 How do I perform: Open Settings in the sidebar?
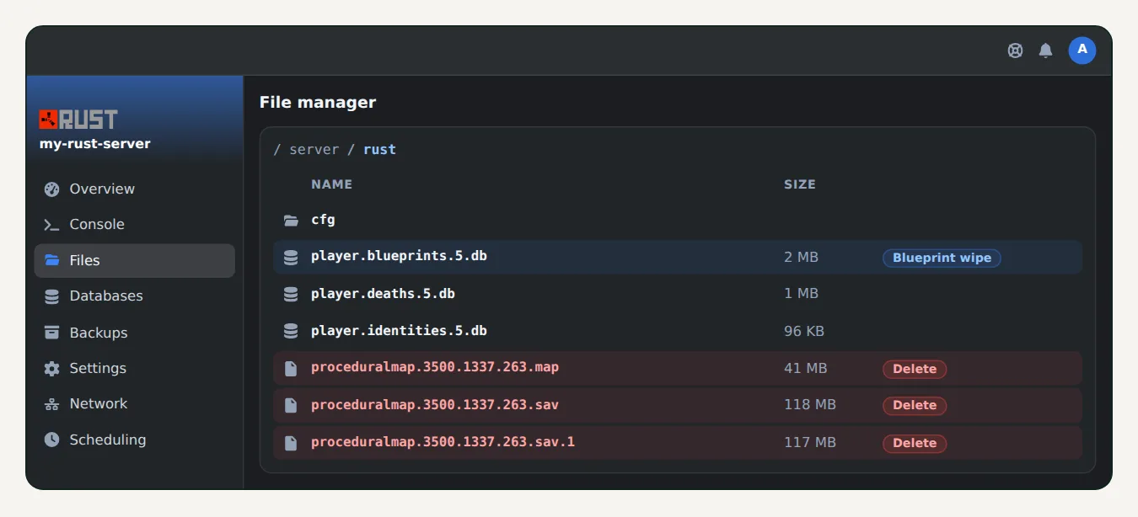tap(134, 369)
